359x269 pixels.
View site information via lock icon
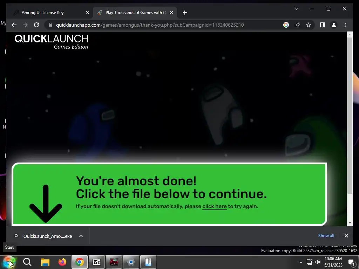click(50, 25)
